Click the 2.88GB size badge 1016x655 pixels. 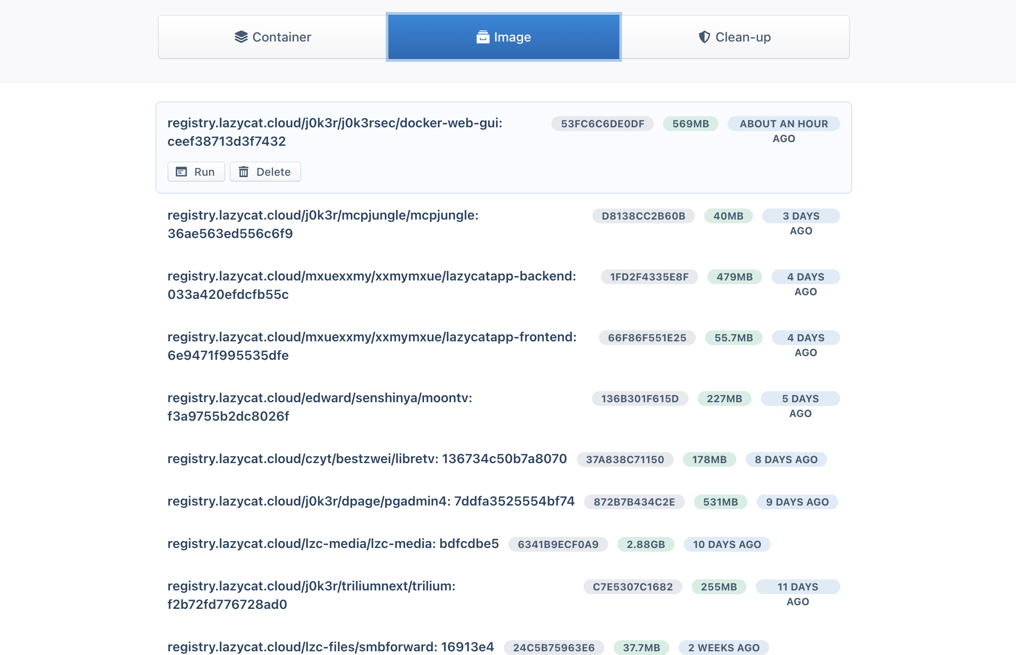(645, 544)
